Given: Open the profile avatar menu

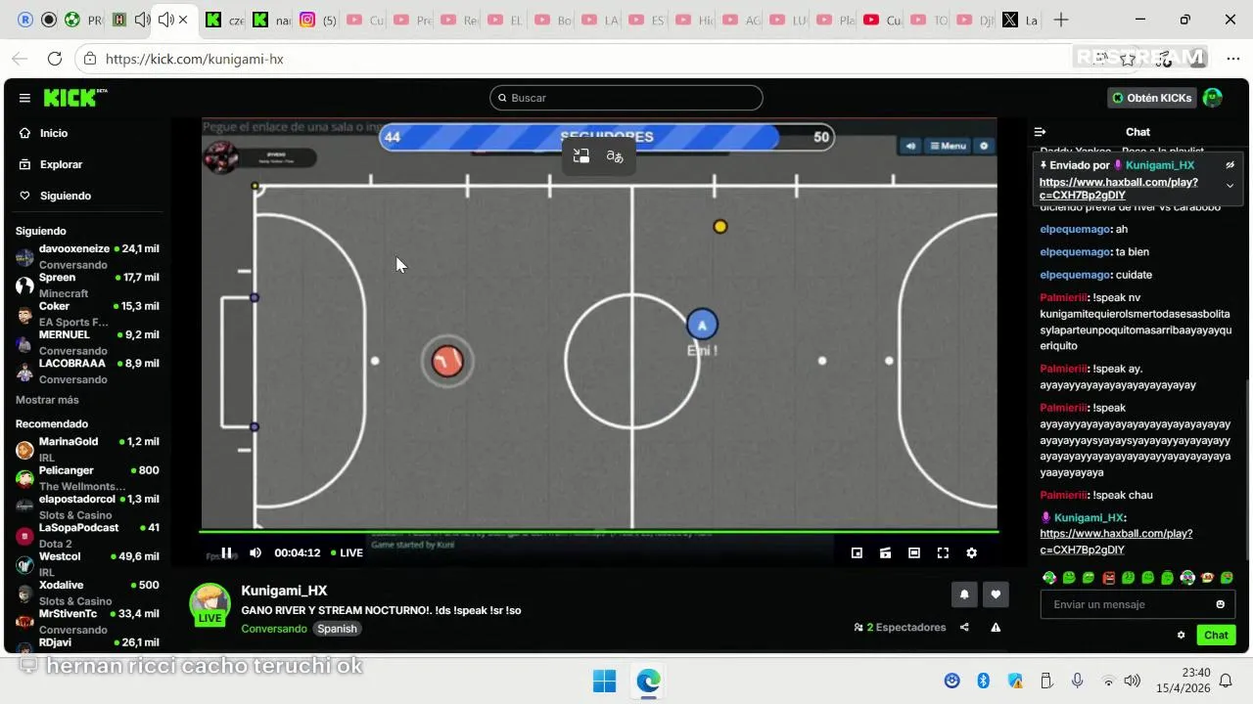Looking at the screenshot, I should coord(1213,98).
